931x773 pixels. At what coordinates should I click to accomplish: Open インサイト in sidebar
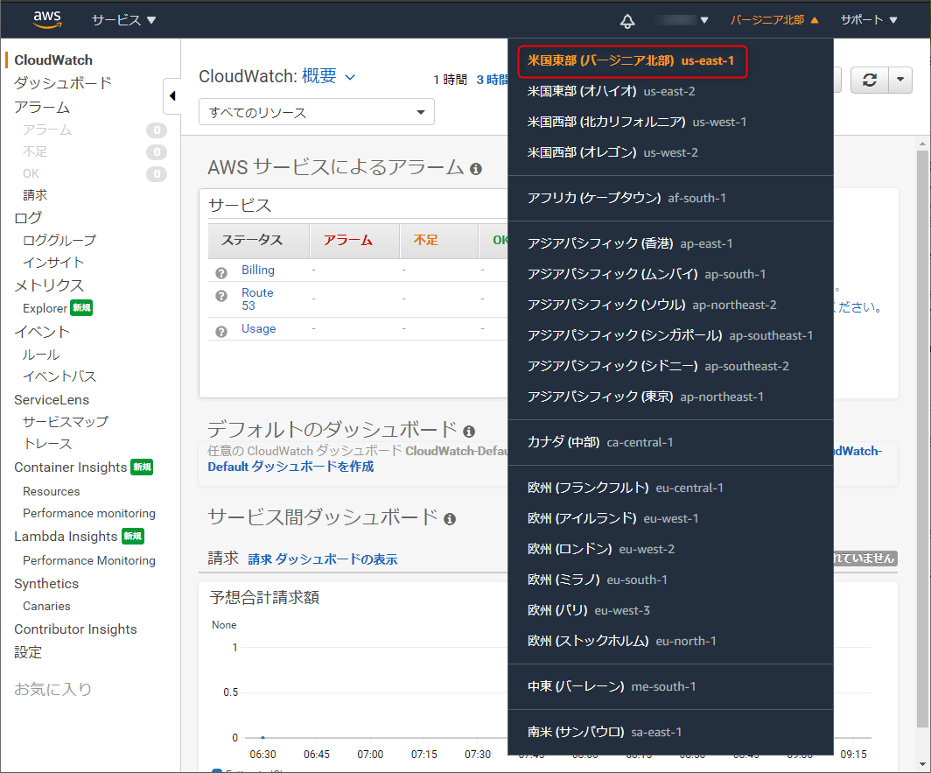tap(52, 262)
